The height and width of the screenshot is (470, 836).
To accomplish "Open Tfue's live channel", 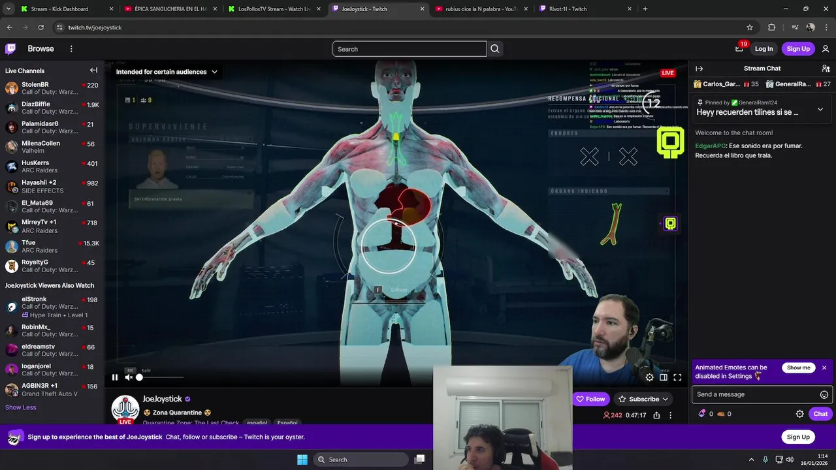I will (51, 246).
